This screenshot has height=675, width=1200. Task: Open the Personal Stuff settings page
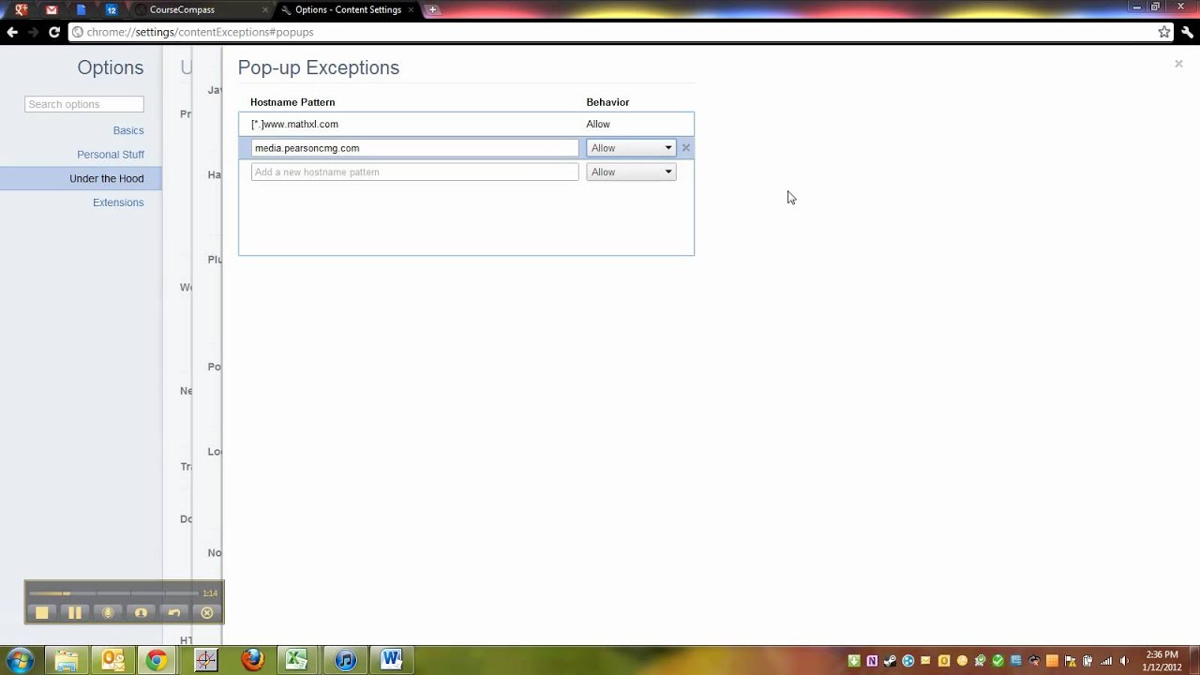(111, 155)
